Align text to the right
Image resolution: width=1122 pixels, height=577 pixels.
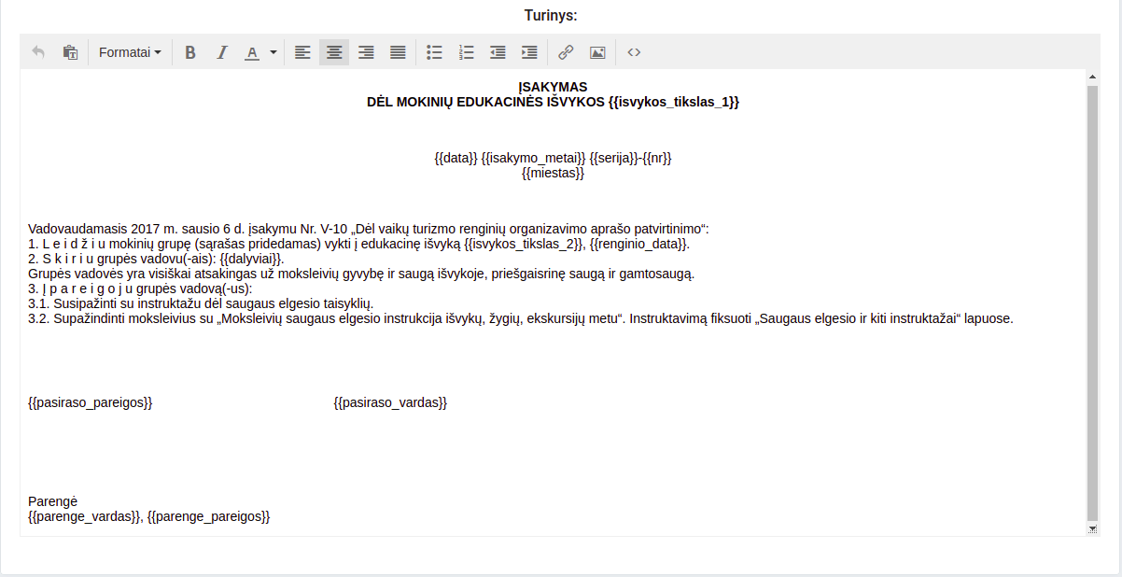366,52
